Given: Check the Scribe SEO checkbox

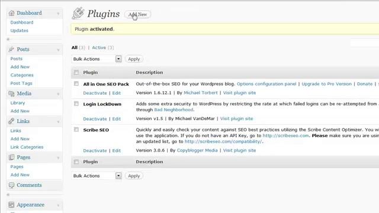Looking at the screenshot, I should pos(76,130).
